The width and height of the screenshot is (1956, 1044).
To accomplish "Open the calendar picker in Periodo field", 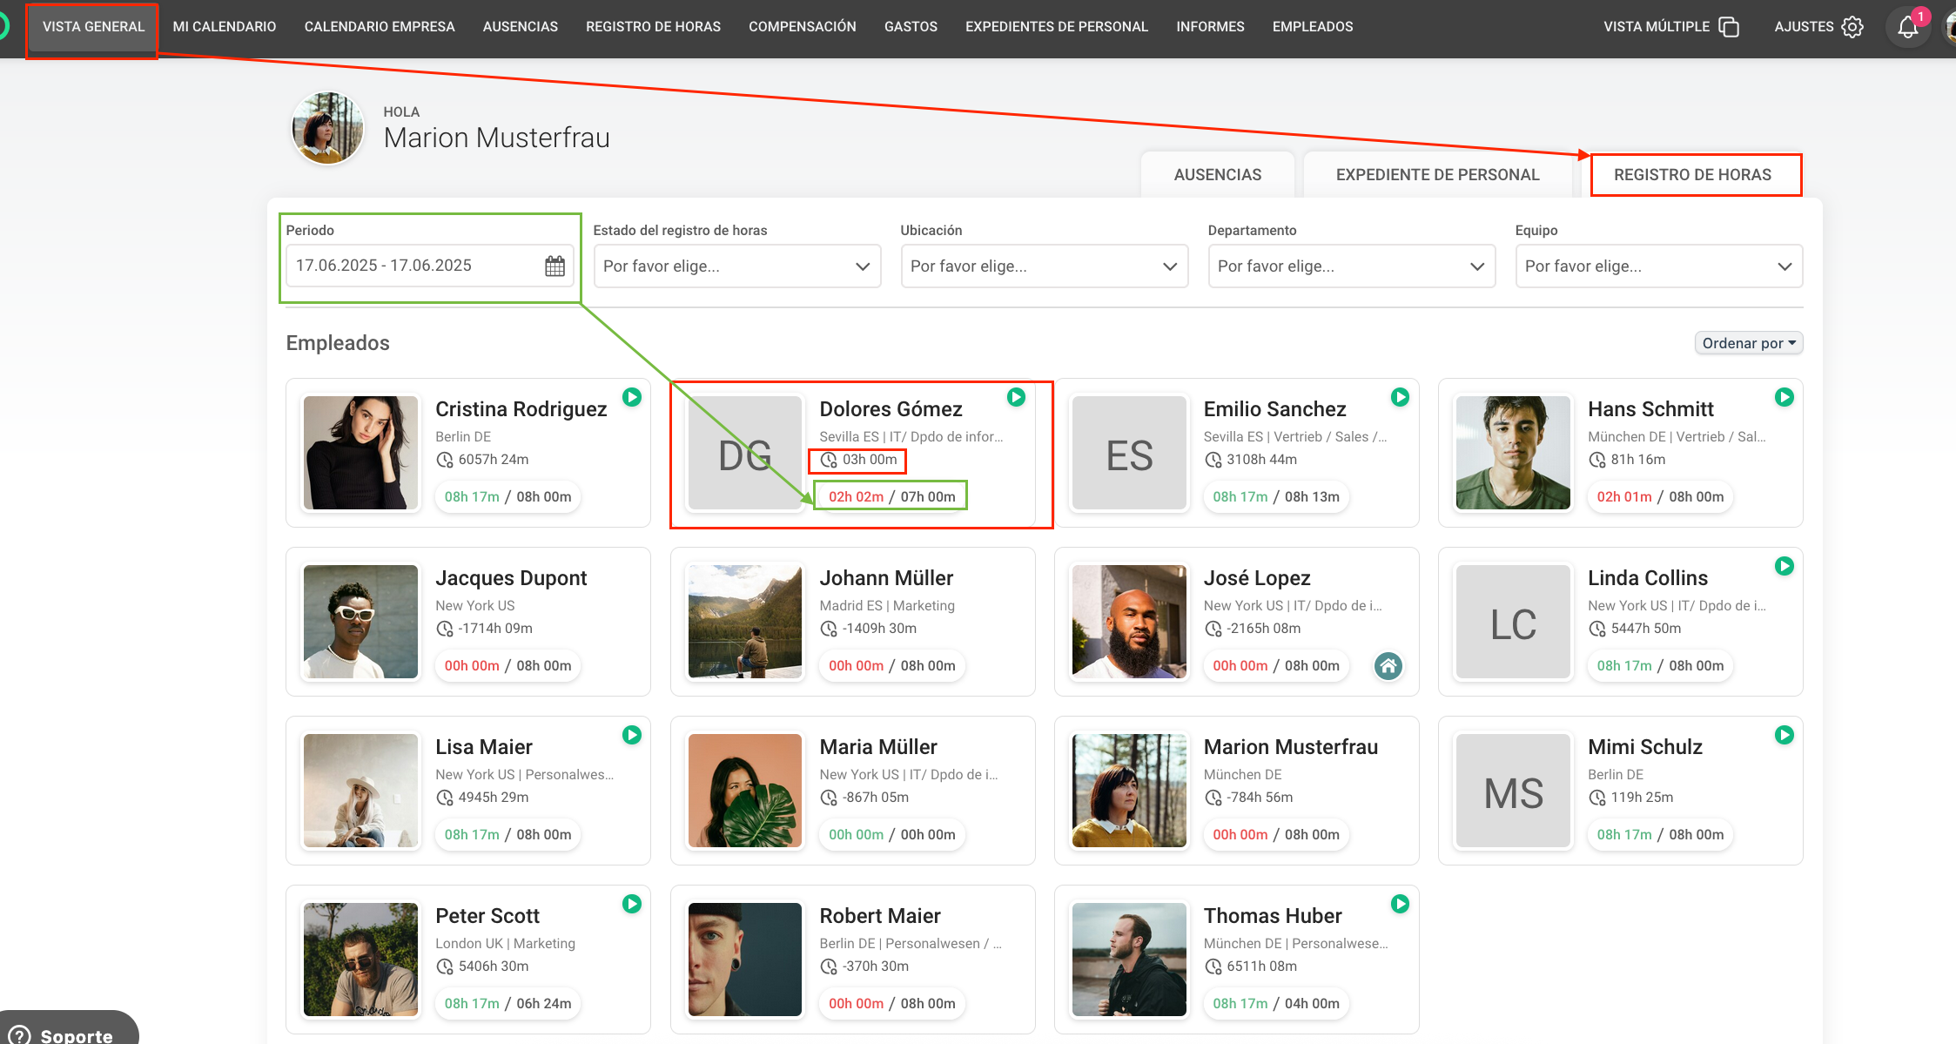I will [x=555, y=266].
